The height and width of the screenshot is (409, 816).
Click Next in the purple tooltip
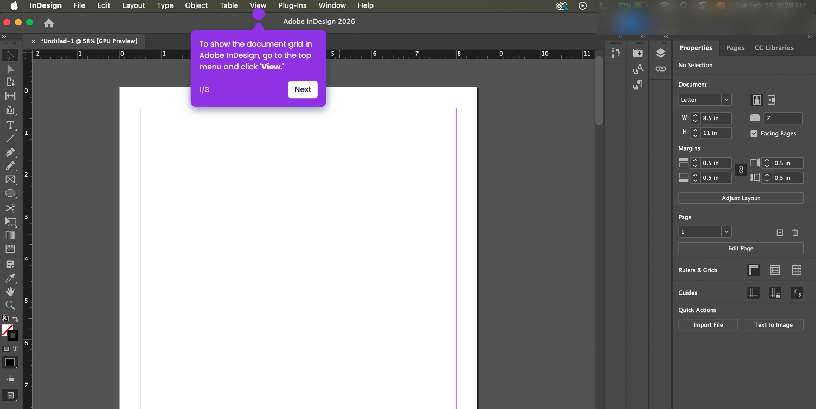(x=303, y=89)
